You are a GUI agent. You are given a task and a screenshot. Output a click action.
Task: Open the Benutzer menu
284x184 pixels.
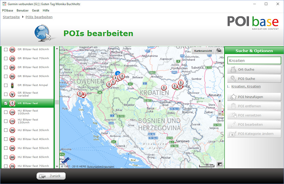pos(22,11)
